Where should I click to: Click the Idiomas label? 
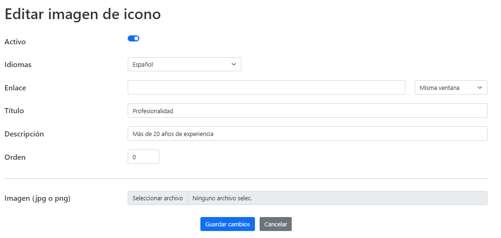(18, 65)
